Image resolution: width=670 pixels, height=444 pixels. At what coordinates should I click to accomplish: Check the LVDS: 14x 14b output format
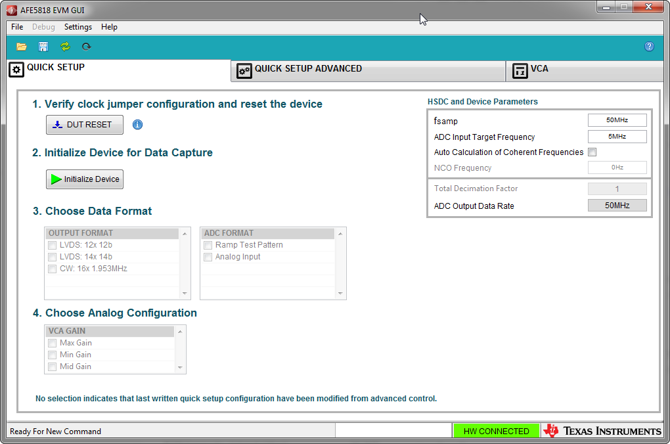tap(52, 257)
